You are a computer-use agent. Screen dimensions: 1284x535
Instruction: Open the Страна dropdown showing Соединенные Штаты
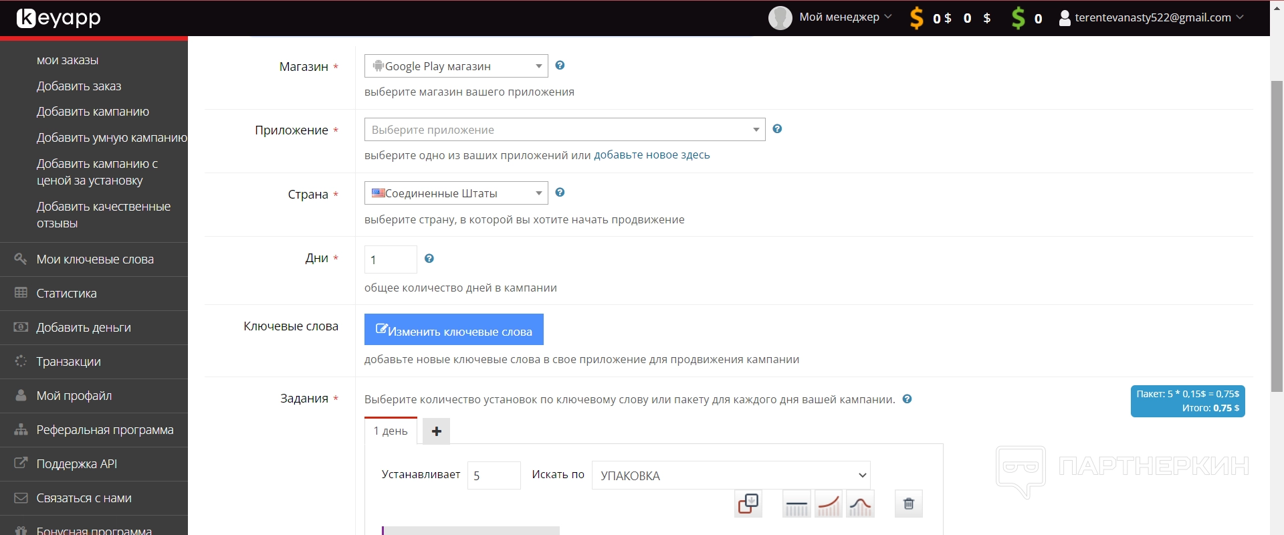[x=456, y=193]
